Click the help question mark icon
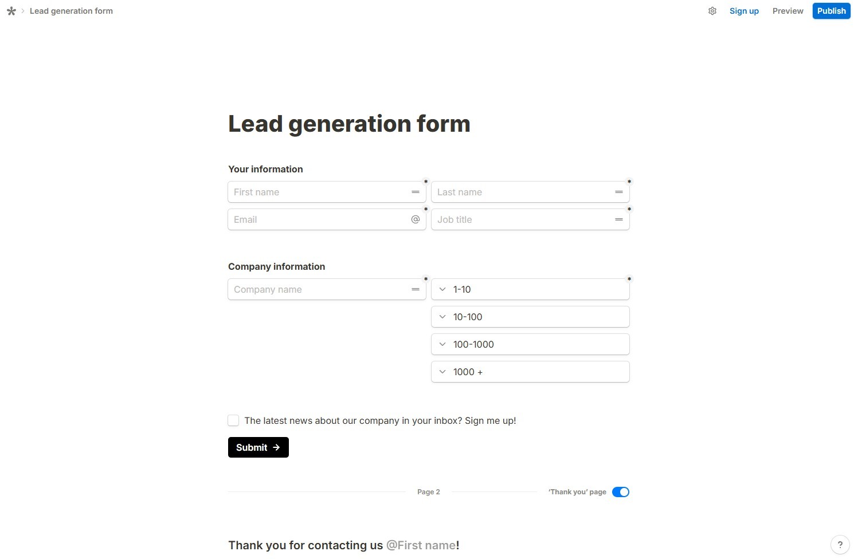This screenshot has height=559, width=854. pyautogui.click(x=840, y=545)
